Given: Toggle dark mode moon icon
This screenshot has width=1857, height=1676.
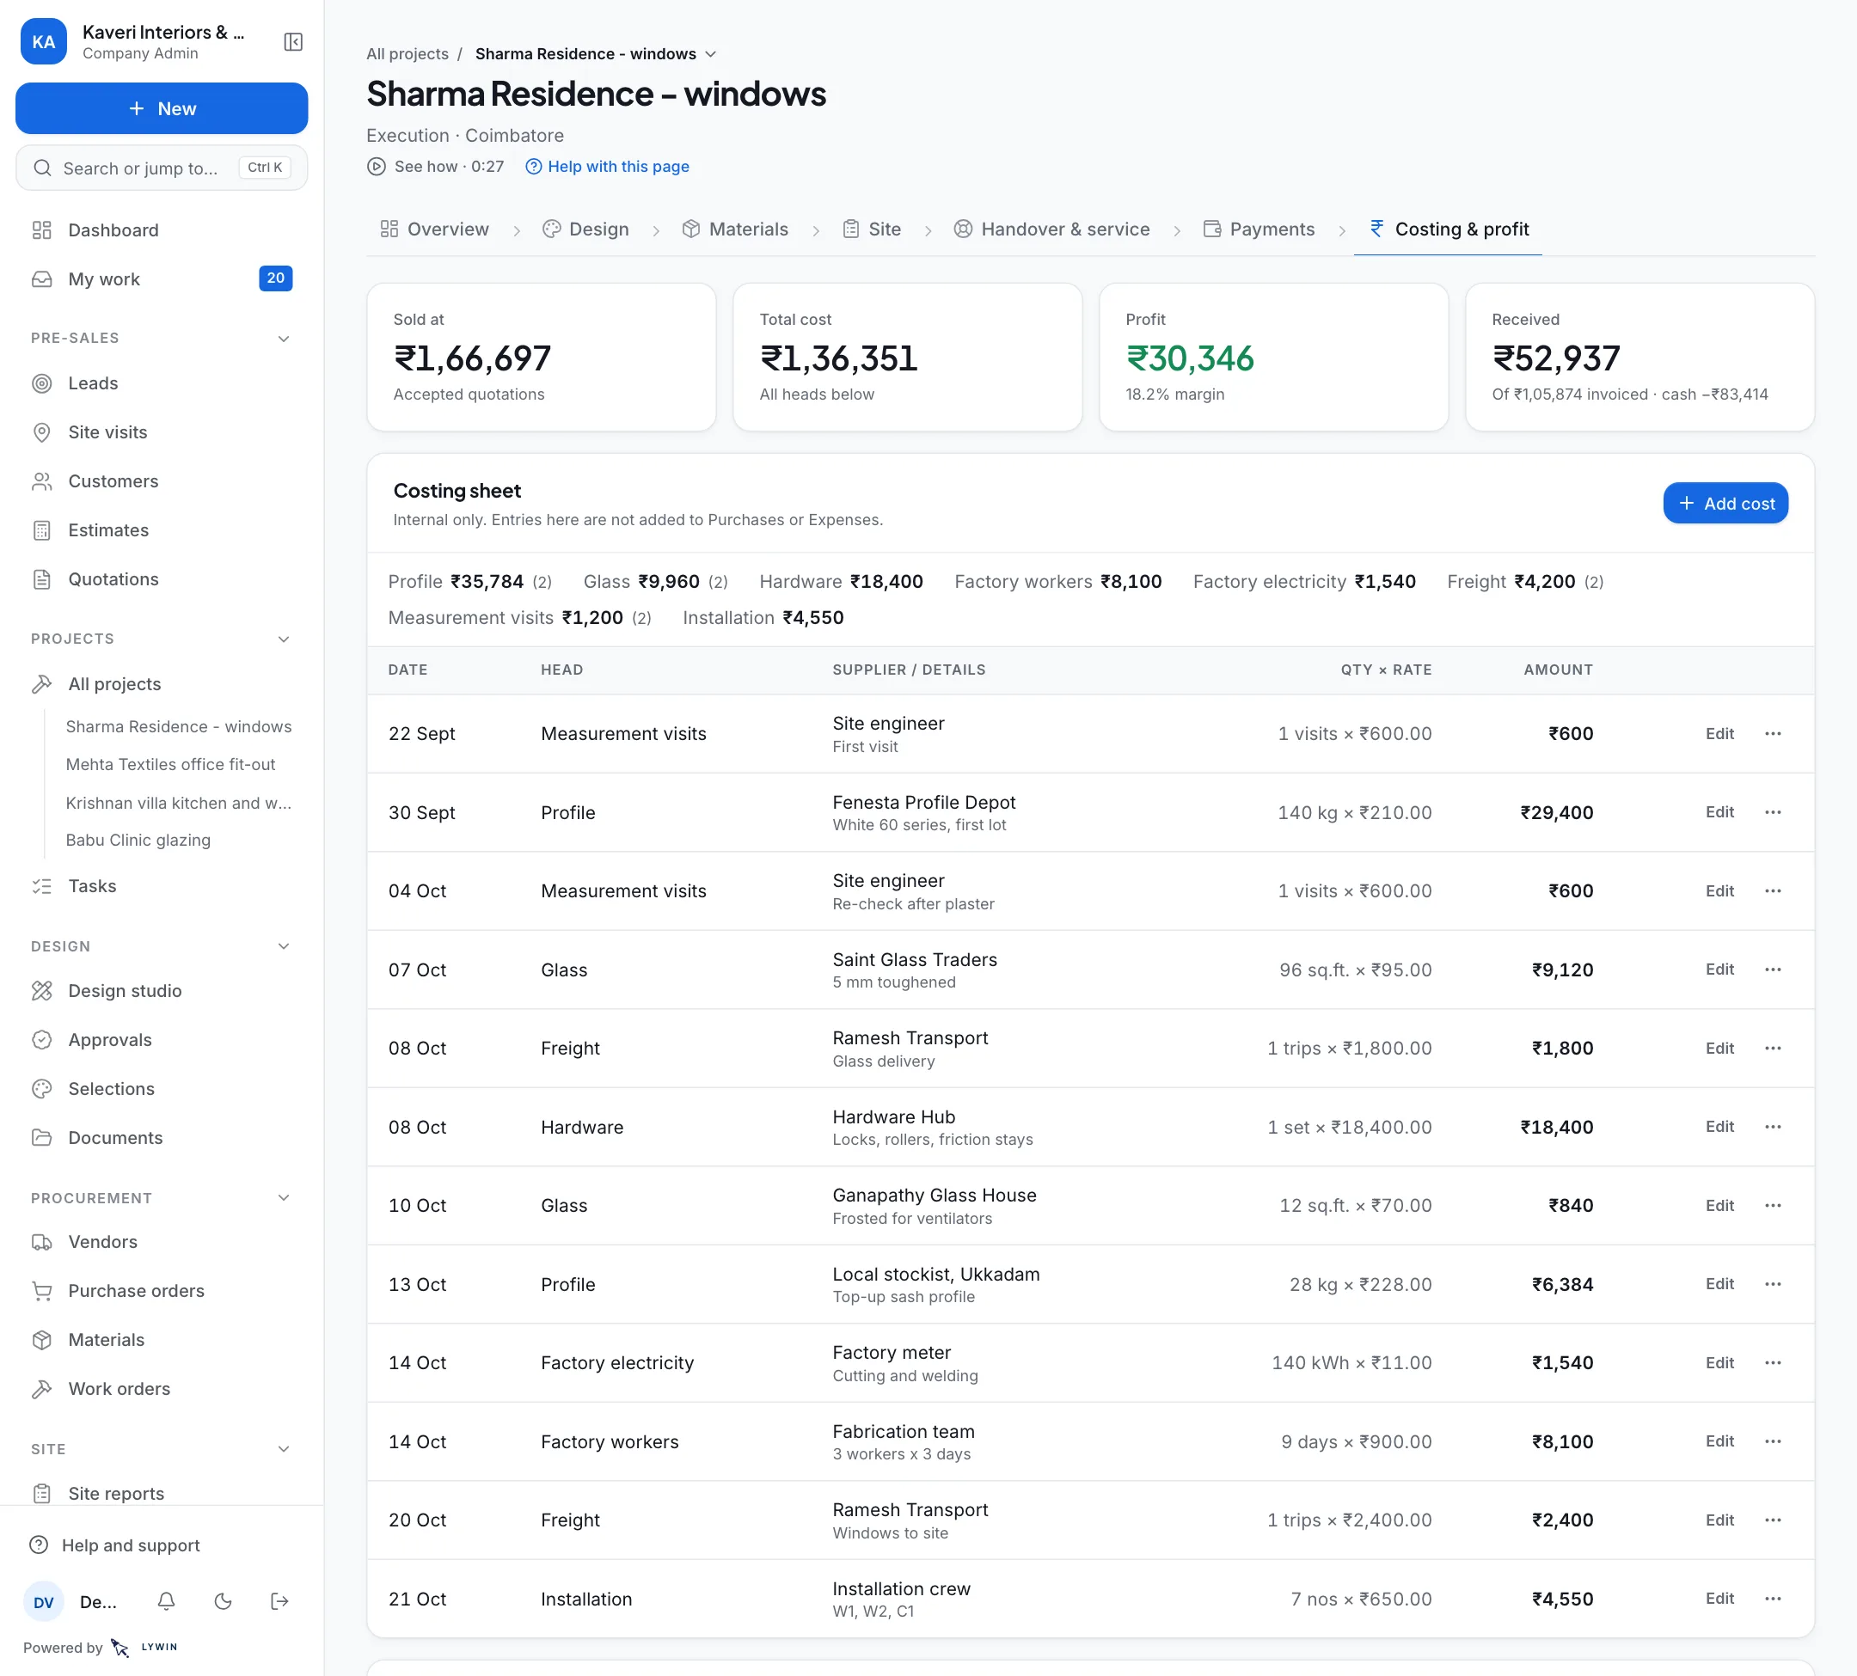Looking at the screenshot, I should click(x=223, y=1601).
